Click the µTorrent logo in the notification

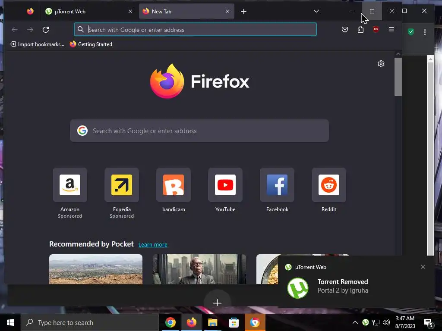pyautogui.click(x=298, y=288)
